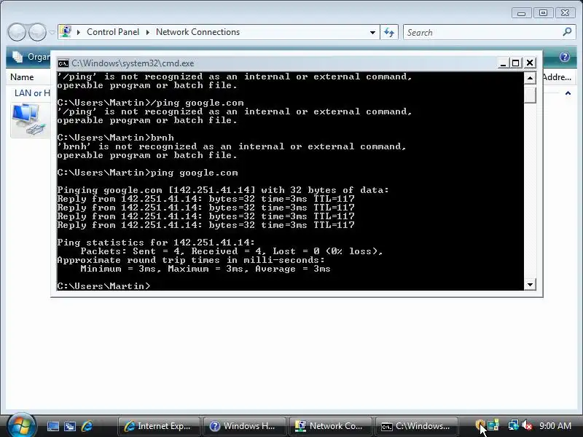Click 'Pinging google.com [142.251.41.14]' output line
Screen dimensions: 583x437
tap(223, 190)
